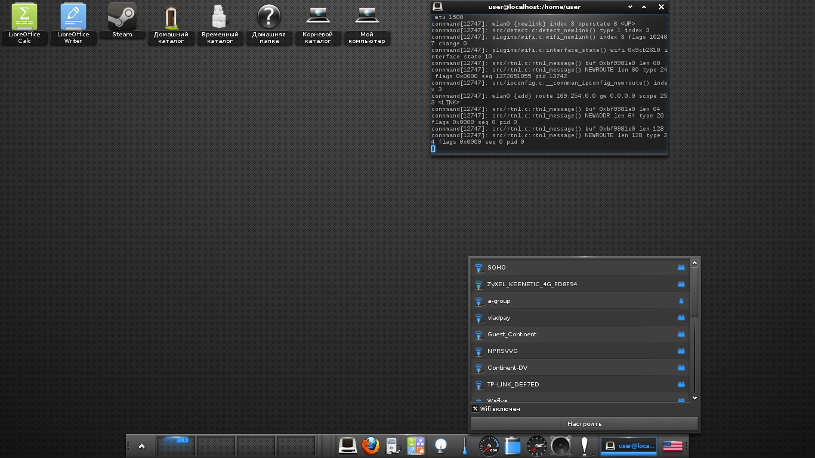Connect to the Guest_Continent Wi-Fi network

pos(511,335)
